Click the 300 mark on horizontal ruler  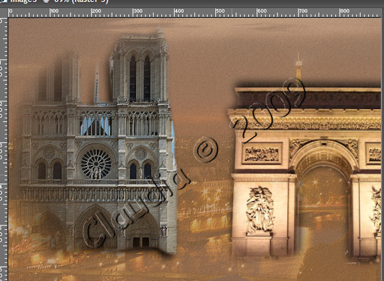(x=138, y=11)
